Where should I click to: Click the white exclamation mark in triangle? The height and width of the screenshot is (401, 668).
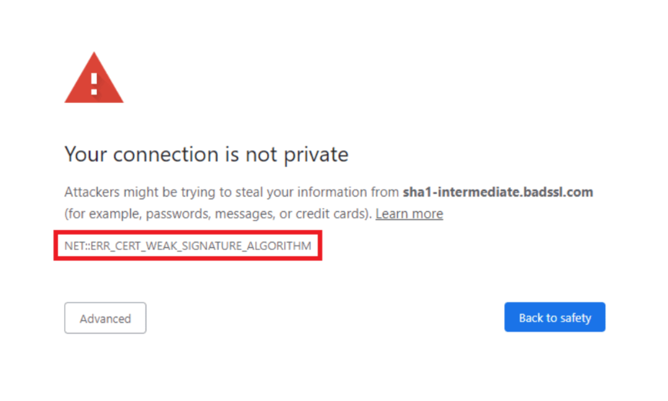94,83
